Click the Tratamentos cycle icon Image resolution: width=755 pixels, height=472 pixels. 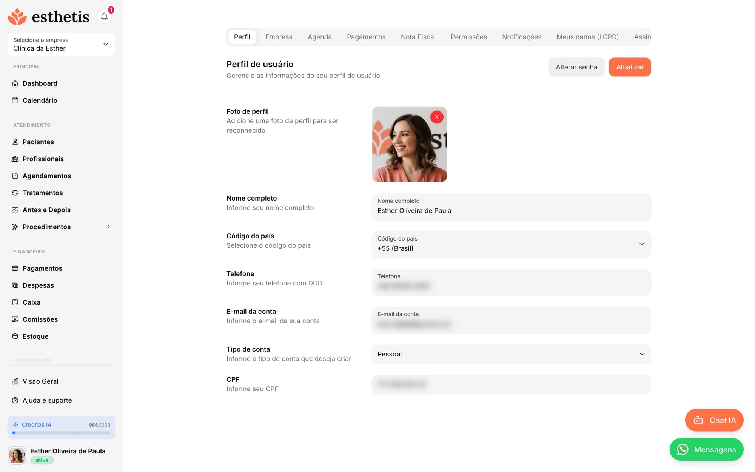(x=15, y=193)
